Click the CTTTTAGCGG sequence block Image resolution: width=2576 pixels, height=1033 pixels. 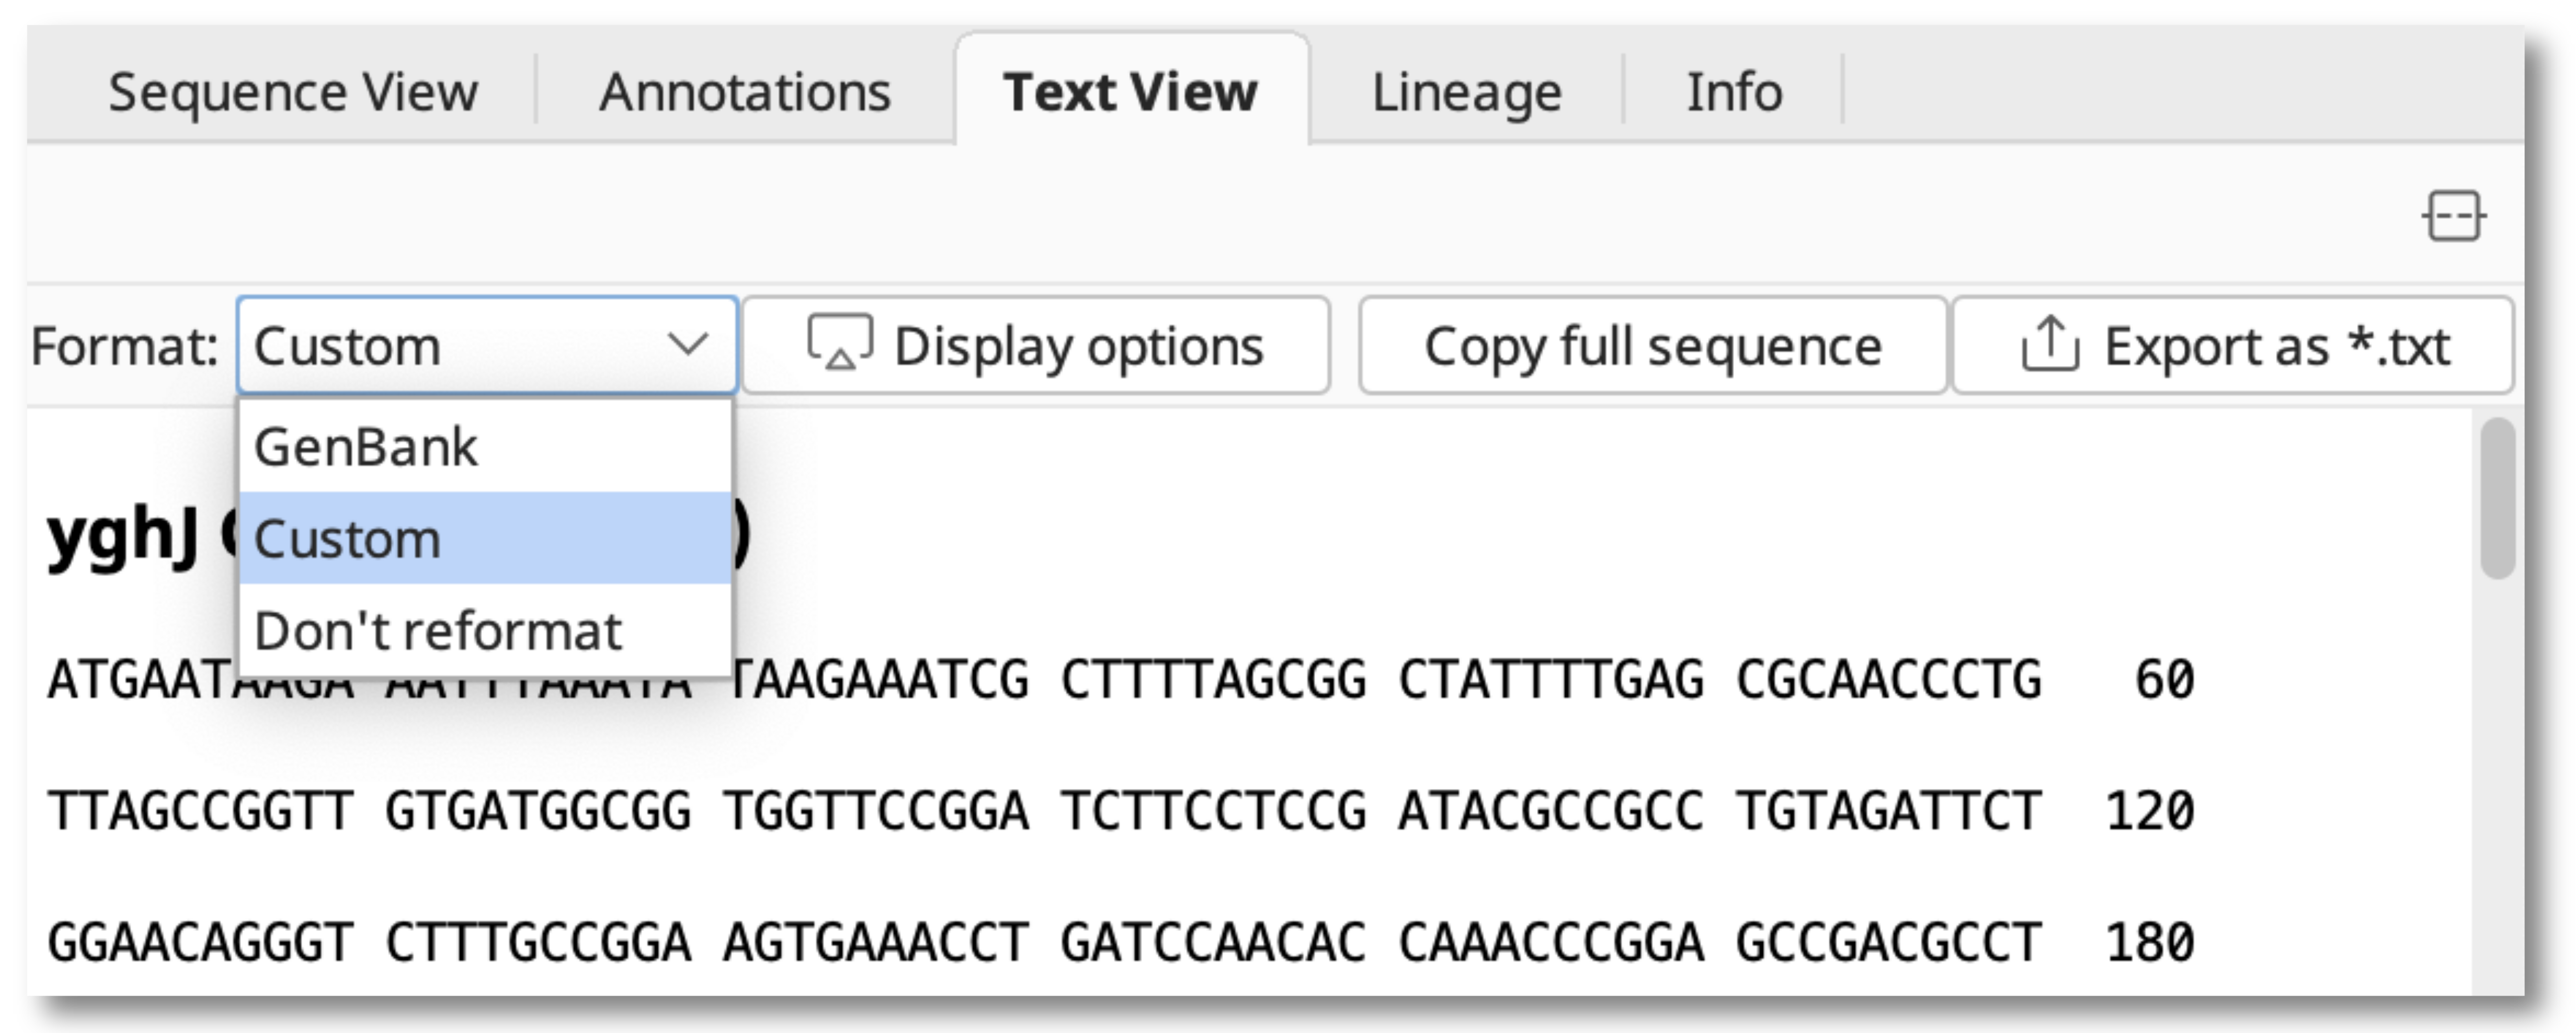1213,681
